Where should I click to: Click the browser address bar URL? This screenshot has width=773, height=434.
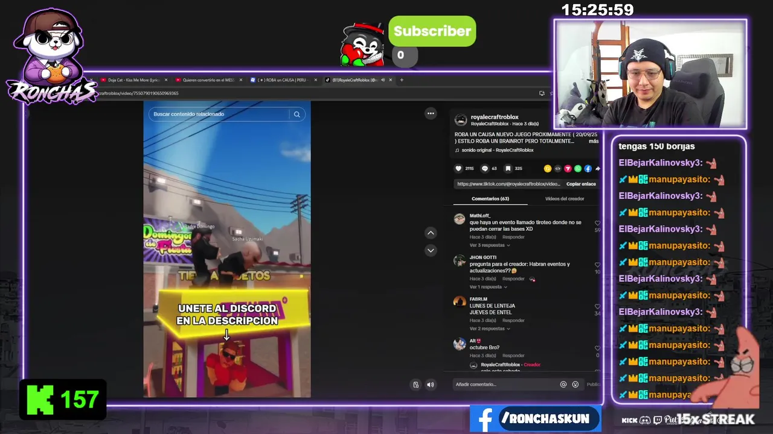pos(139,93)
